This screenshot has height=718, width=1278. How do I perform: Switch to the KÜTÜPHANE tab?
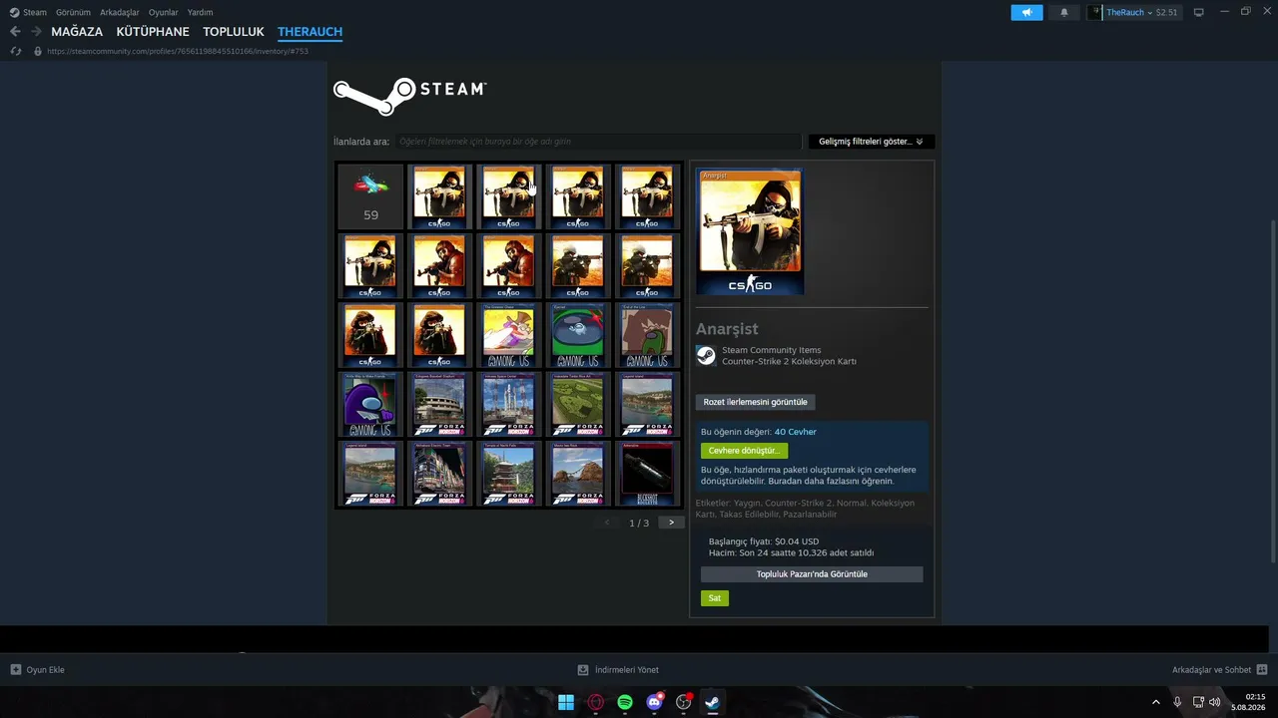tap(153, 32)
